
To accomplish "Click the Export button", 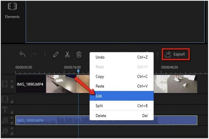I will (x=176, y=54).
